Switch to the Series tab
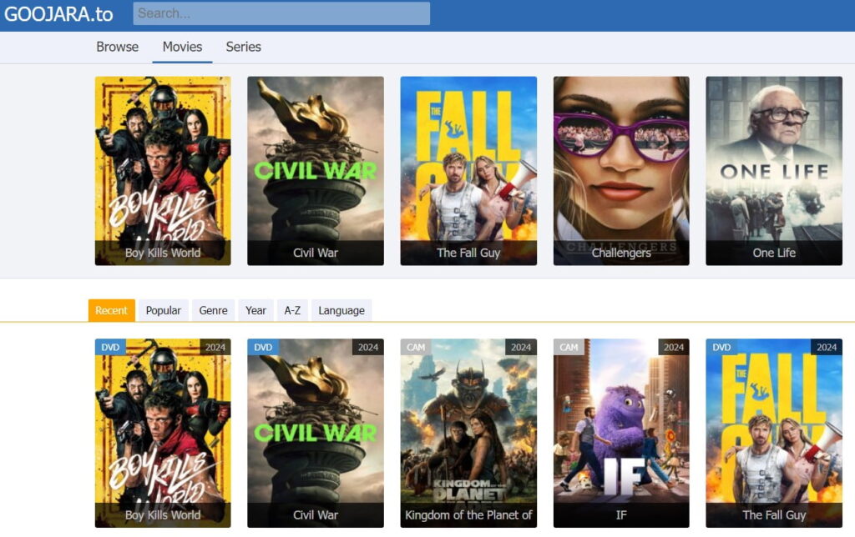 click(x=243, y=47)
